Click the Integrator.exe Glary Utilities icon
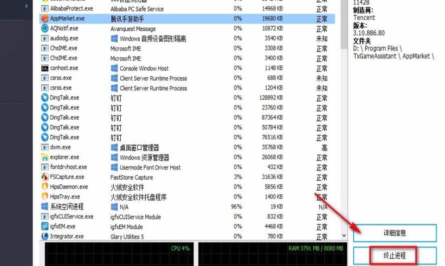Image resolution: width=445 pixels, height=266 pixels. pyautogui.click(x=45, y=236)
